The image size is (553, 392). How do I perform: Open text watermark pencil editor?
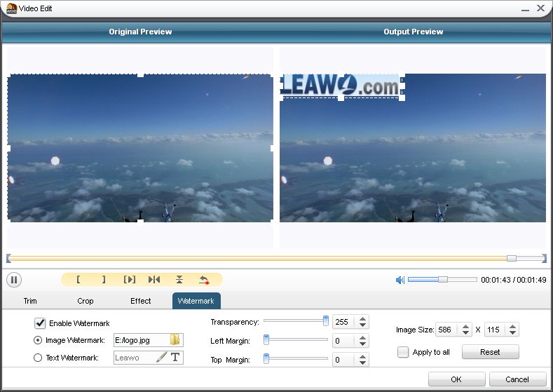(x=161, y=357)
